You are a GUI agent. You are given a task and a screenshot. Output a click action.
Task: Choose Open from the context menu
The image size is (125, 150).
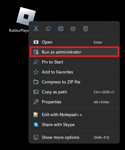[x=74, y=42]
